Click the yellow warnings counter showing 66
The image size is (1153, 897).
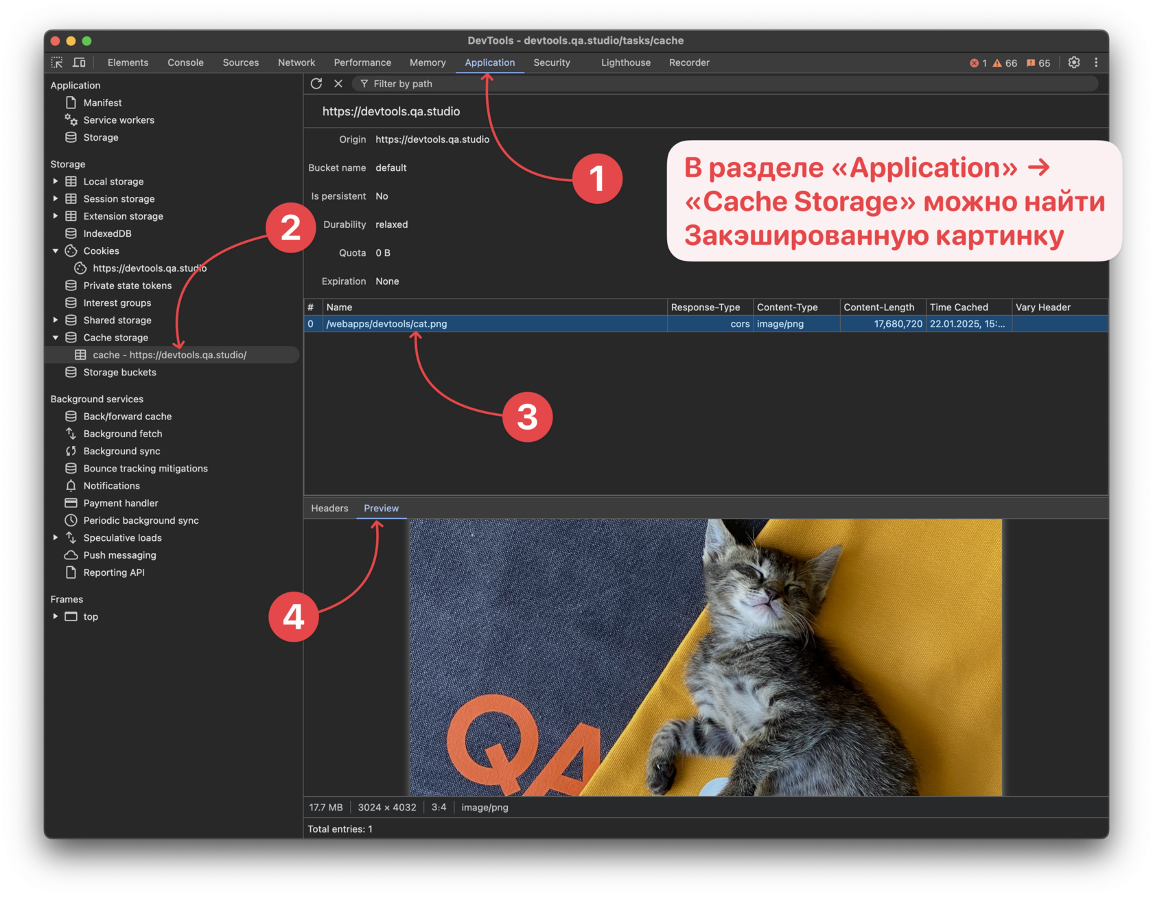(1005, 63)
